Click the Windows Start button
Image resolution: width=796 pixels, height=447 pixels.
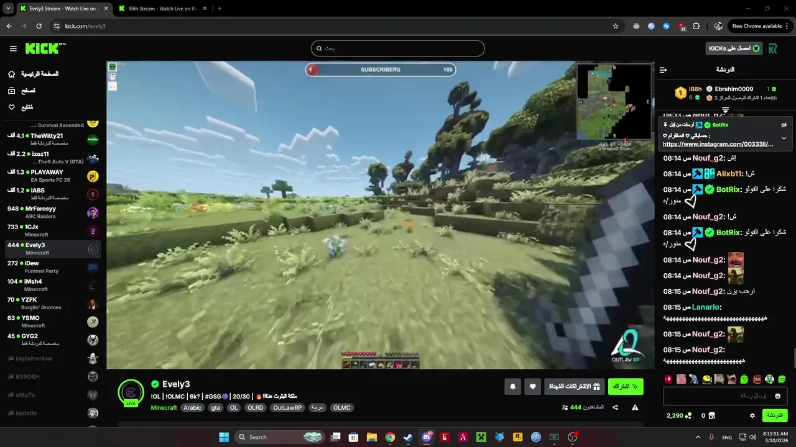pos(224,437)
